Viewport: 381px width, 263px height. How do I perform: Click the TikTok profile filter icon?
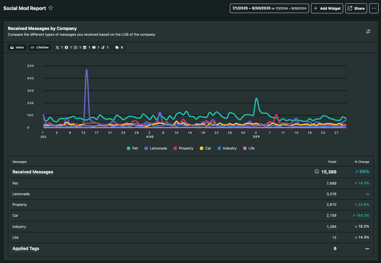click(103, 48)
